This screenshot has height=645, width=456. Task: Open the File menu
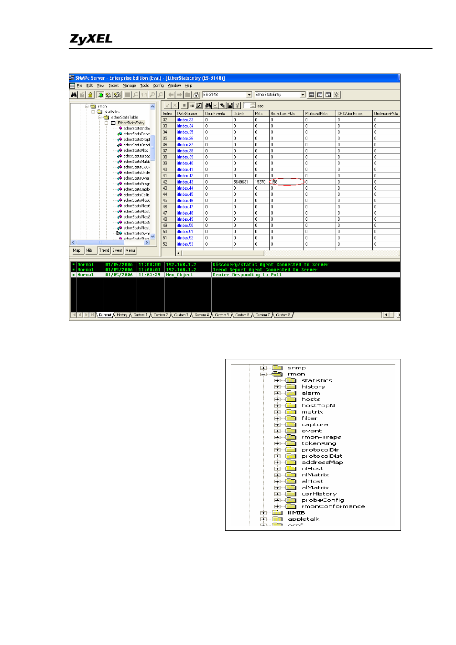tap(79, 86)
